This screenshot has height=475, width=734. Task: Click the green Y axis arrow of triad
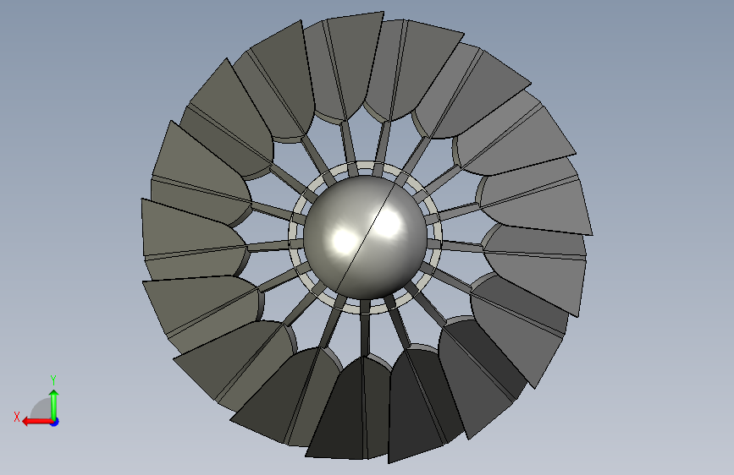click(54, 405)
